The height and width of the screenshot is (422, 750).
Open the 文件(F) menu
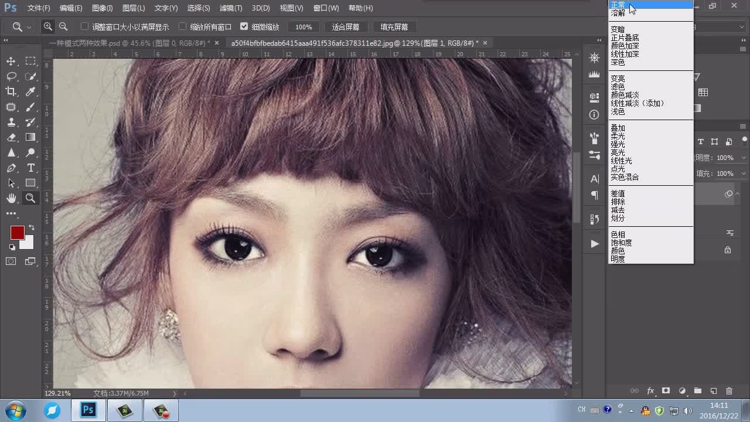[39, 8]
